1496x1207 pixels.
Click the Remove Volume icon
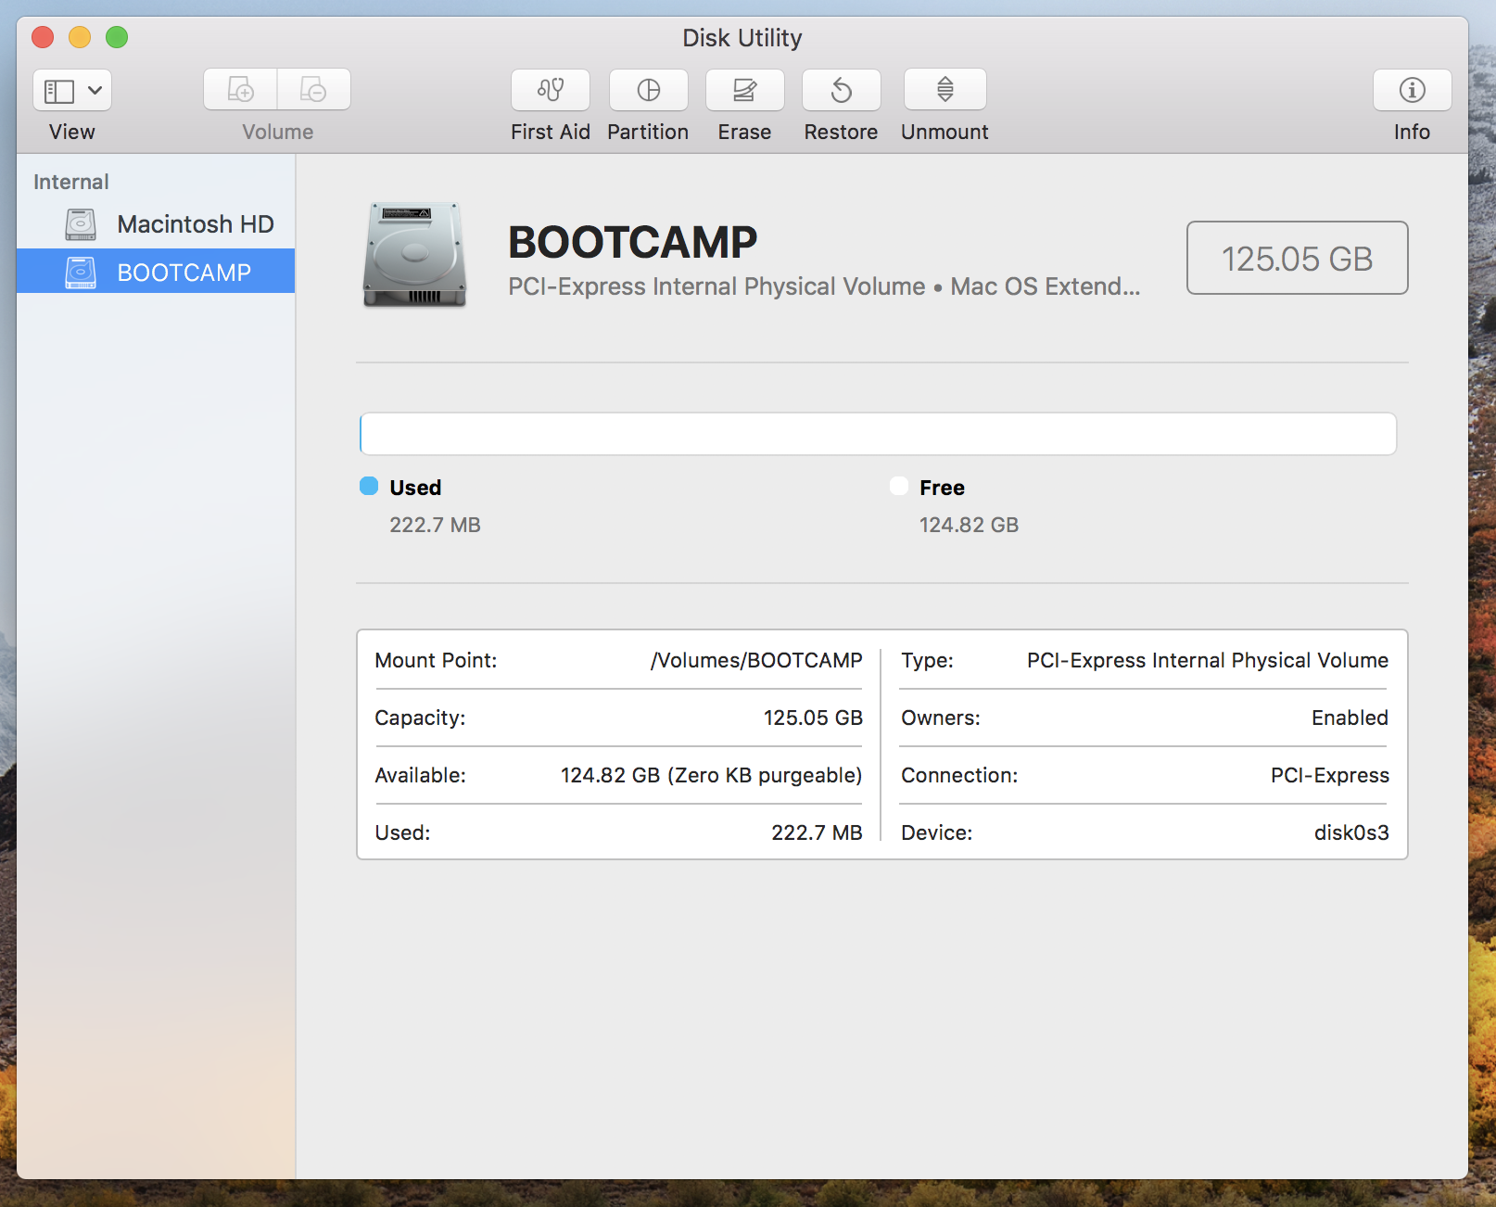(x=314, y=90)
